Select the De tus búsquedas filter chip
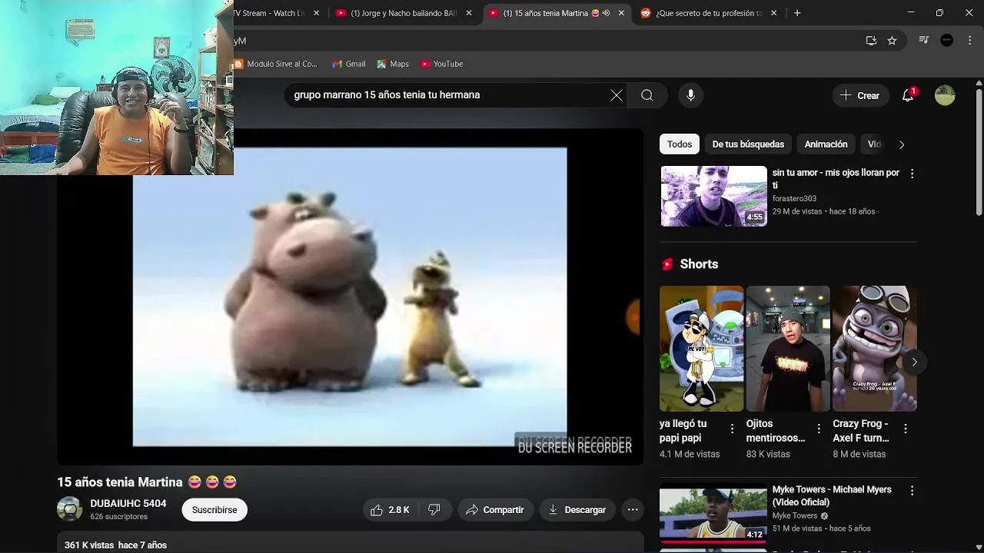The image size is (984, 553). 748,144
